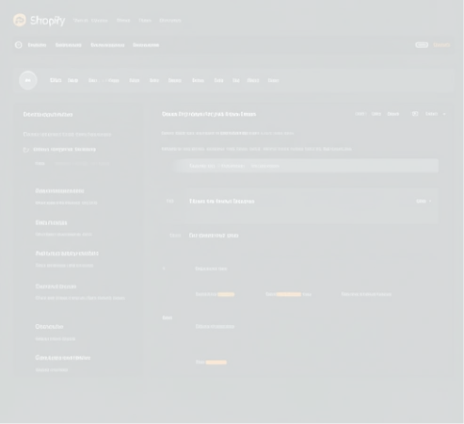Open the dropdown arrow on highlighted card row
This screenshot has height=424, width=464.
point(430,201)
